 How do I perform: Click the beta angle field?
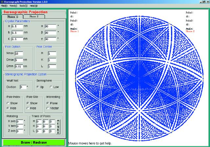tap(50, 33)
